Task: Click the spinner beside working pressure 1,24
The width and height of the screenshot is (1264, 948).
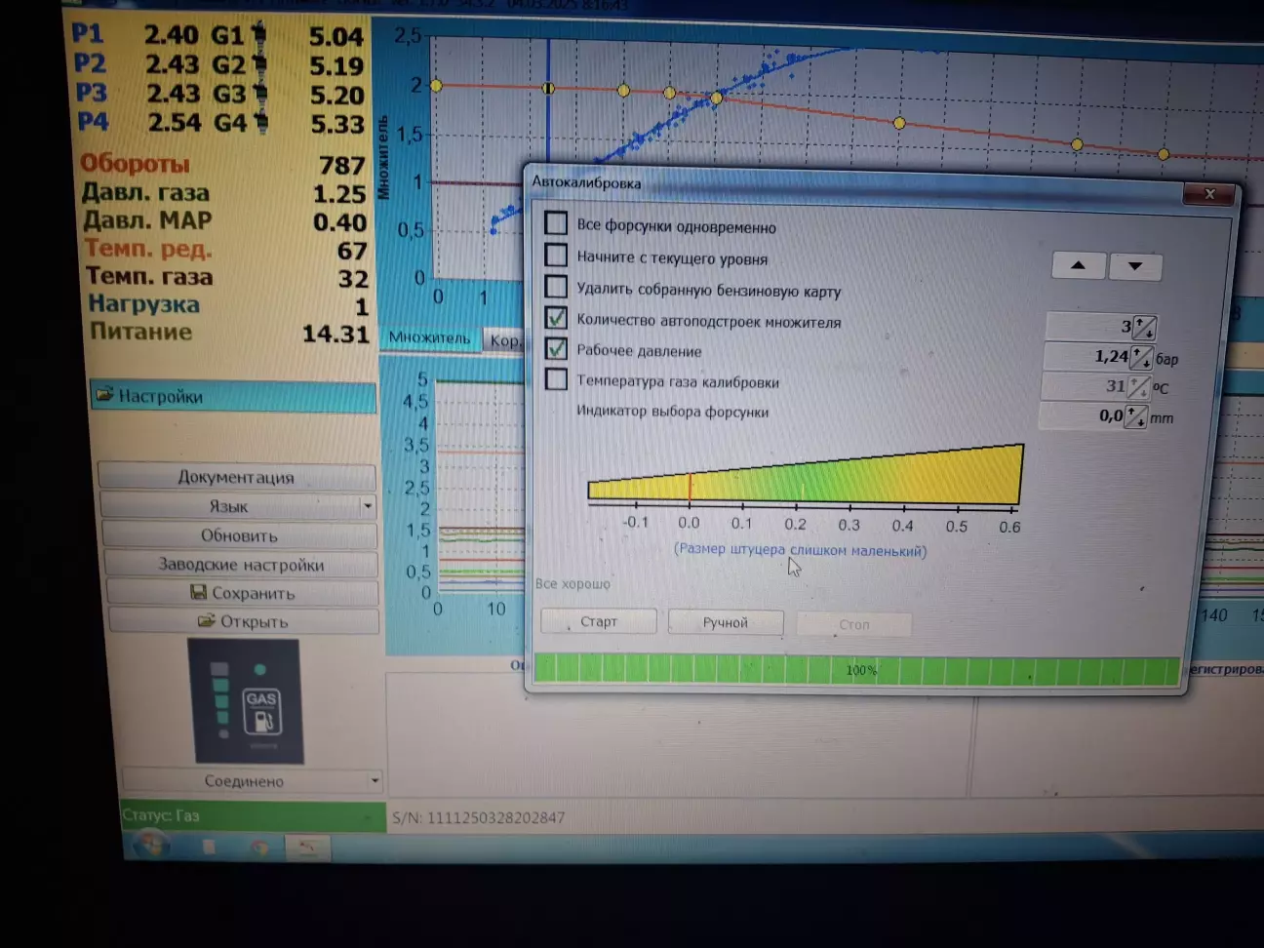Action: point(1139,358)
